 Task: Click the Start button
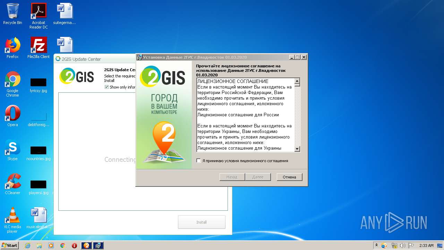point(10,245)
